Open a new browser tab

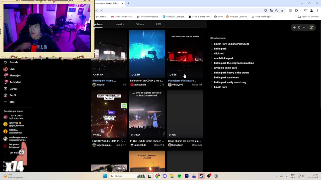point(128,3)
